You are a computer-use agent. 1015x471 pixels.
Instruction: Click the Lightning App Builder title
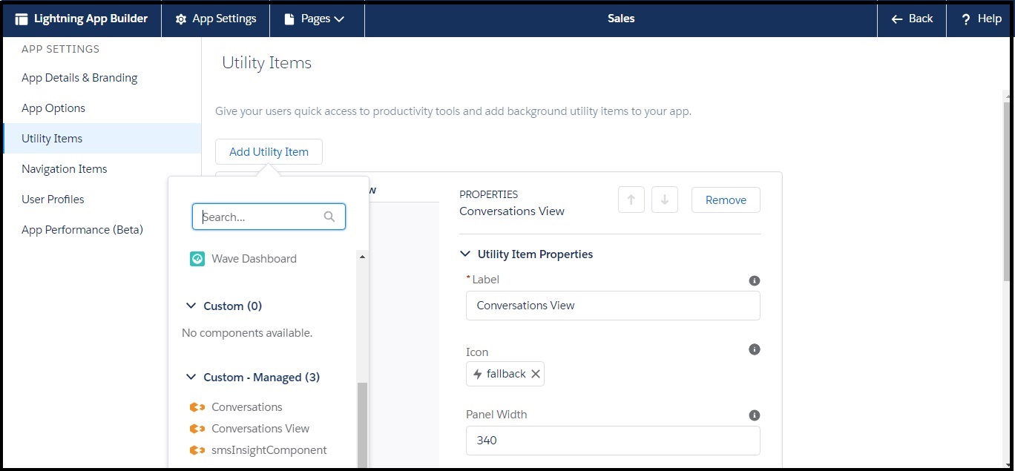91,19
